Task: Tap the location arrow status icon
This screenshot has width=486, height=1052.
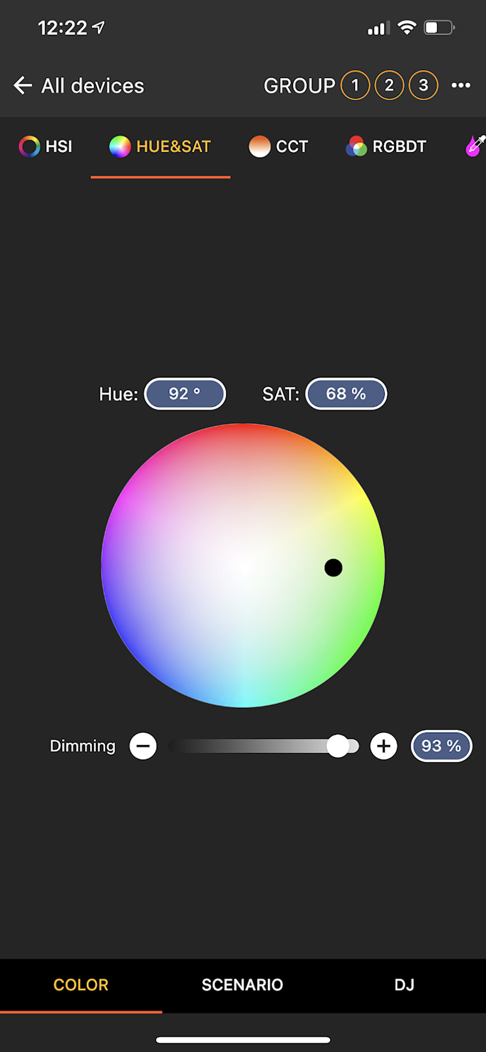Action: point(98,27)
